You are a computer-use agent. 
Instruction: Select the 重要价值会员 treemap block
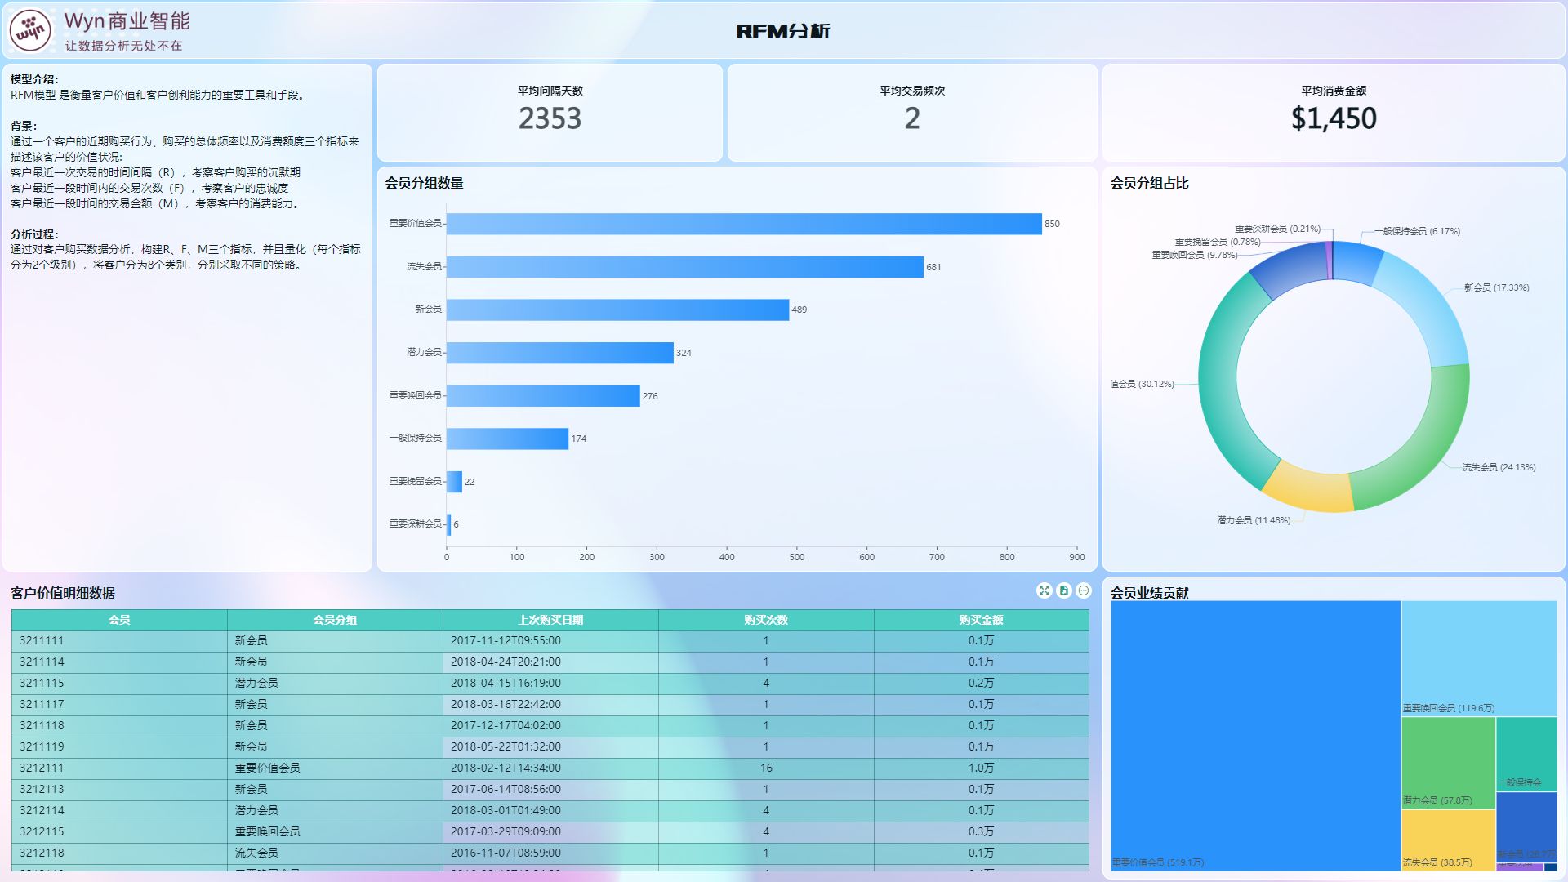1255,735
